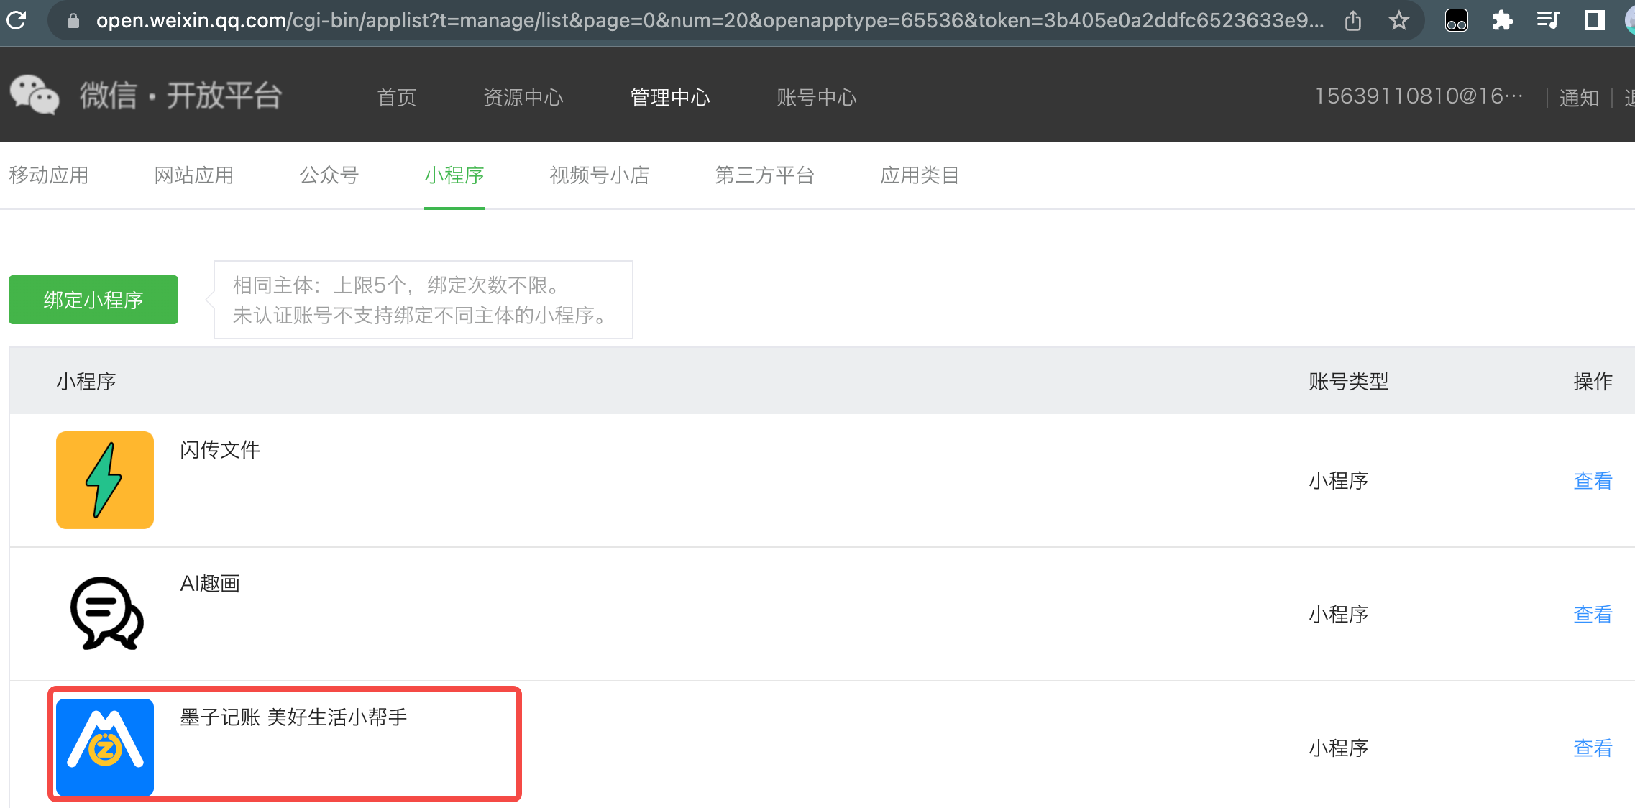Click the 闪传文件 lightning app icon
1635x808 pixels.
click(105, 480)
